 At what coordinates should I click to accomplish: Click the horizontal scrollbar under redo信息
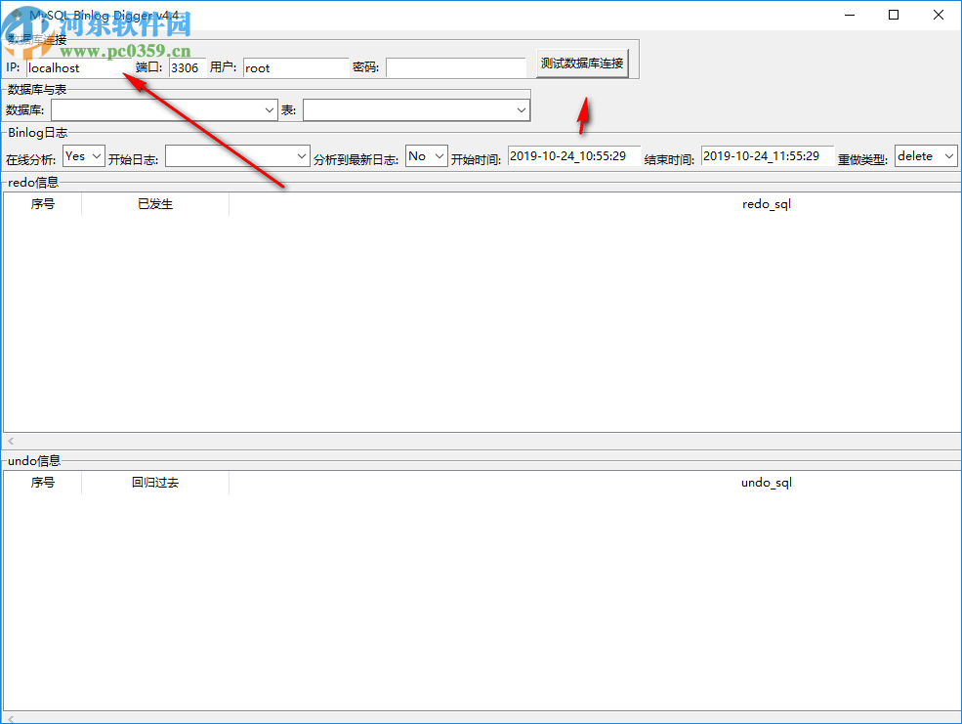click(479, 441)
